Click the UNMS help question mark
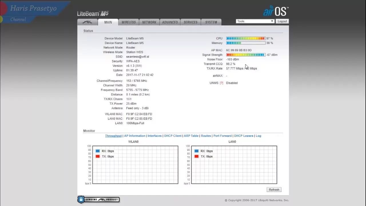The width and height of the screenshot is (366, 206). (221, 83)
